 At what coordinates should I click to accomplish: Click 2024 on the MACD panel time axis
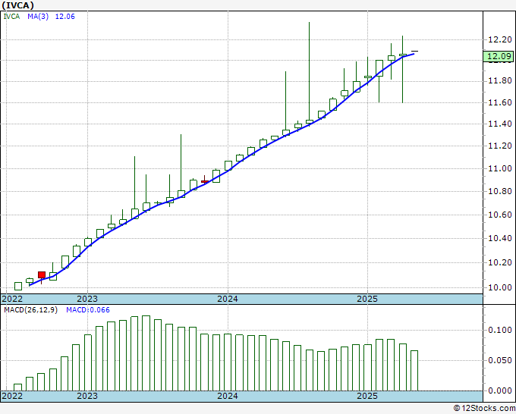coord(227,396)
